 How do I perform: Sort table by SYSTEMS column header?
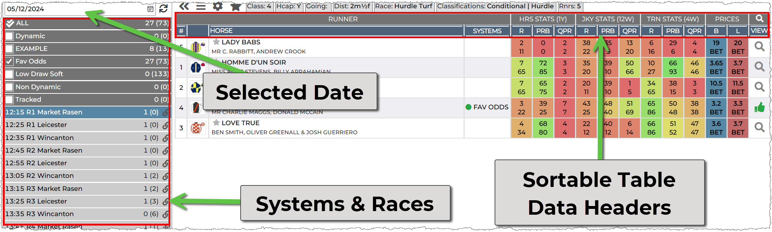pos(487,31)
